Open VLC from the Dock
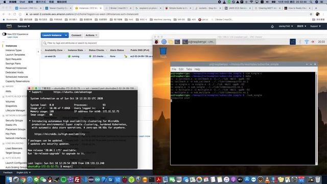This screenshot has height=184, width=327. (267, 179)
